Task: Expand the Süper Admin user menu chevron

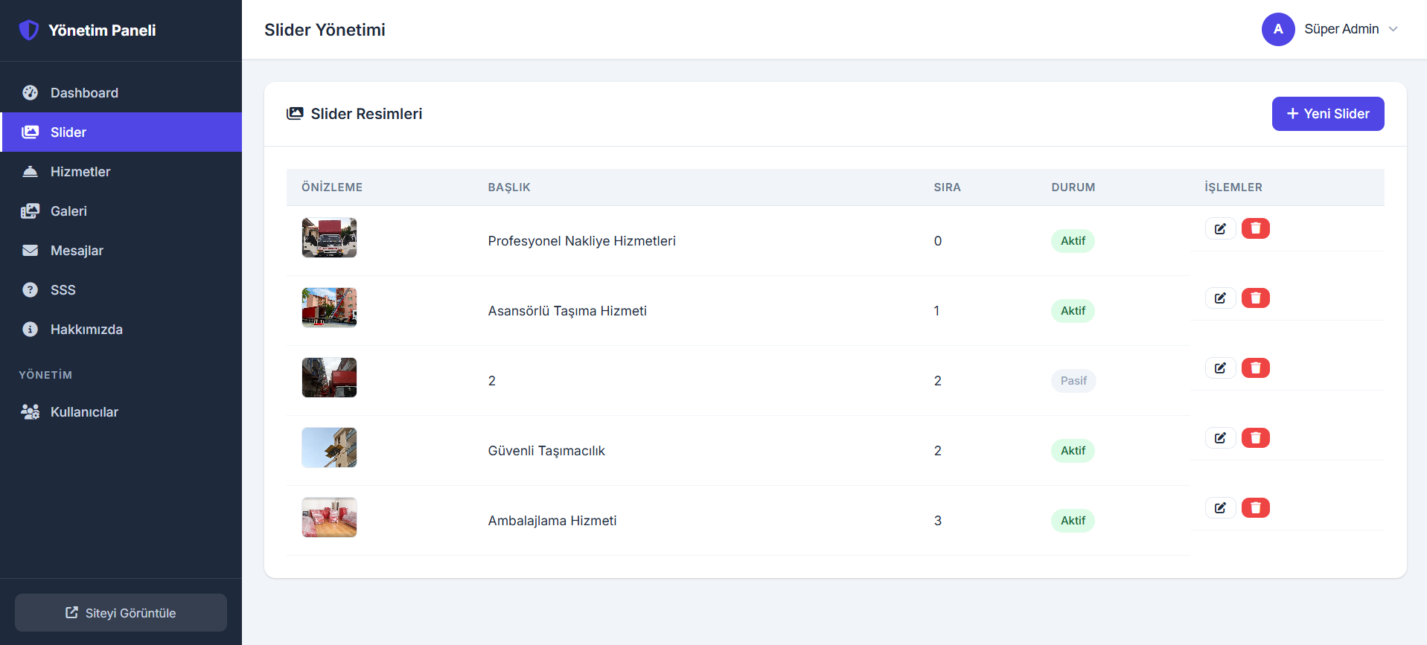Action: [1394, 29]
